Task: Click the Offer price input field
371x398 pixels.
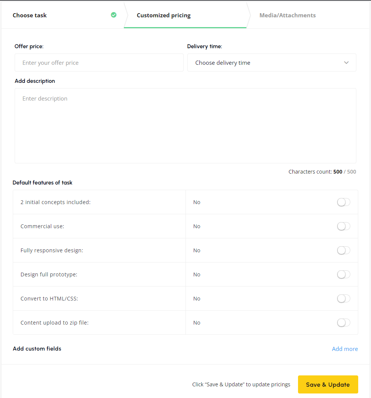Action: point(99,63)
